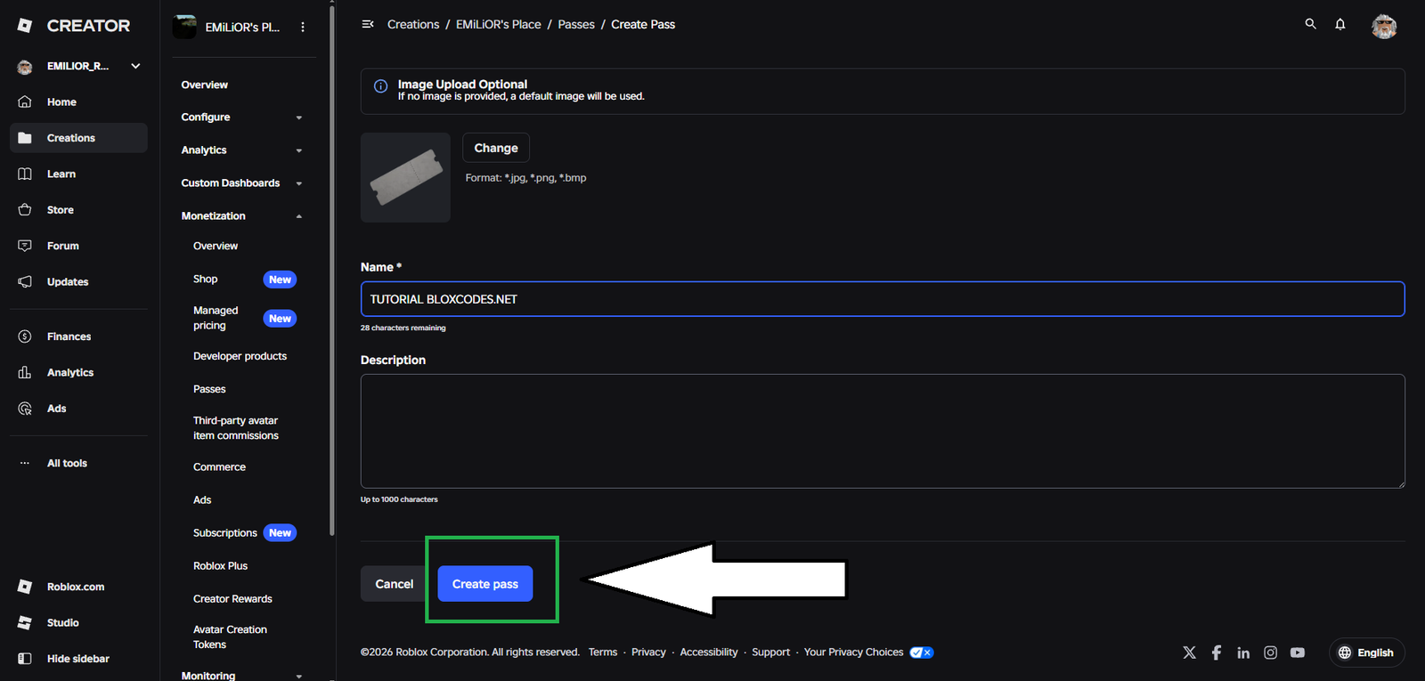Viewport: 1425px width, 681px height.
Task: Open the Support footer link
Action: [770, 653]
